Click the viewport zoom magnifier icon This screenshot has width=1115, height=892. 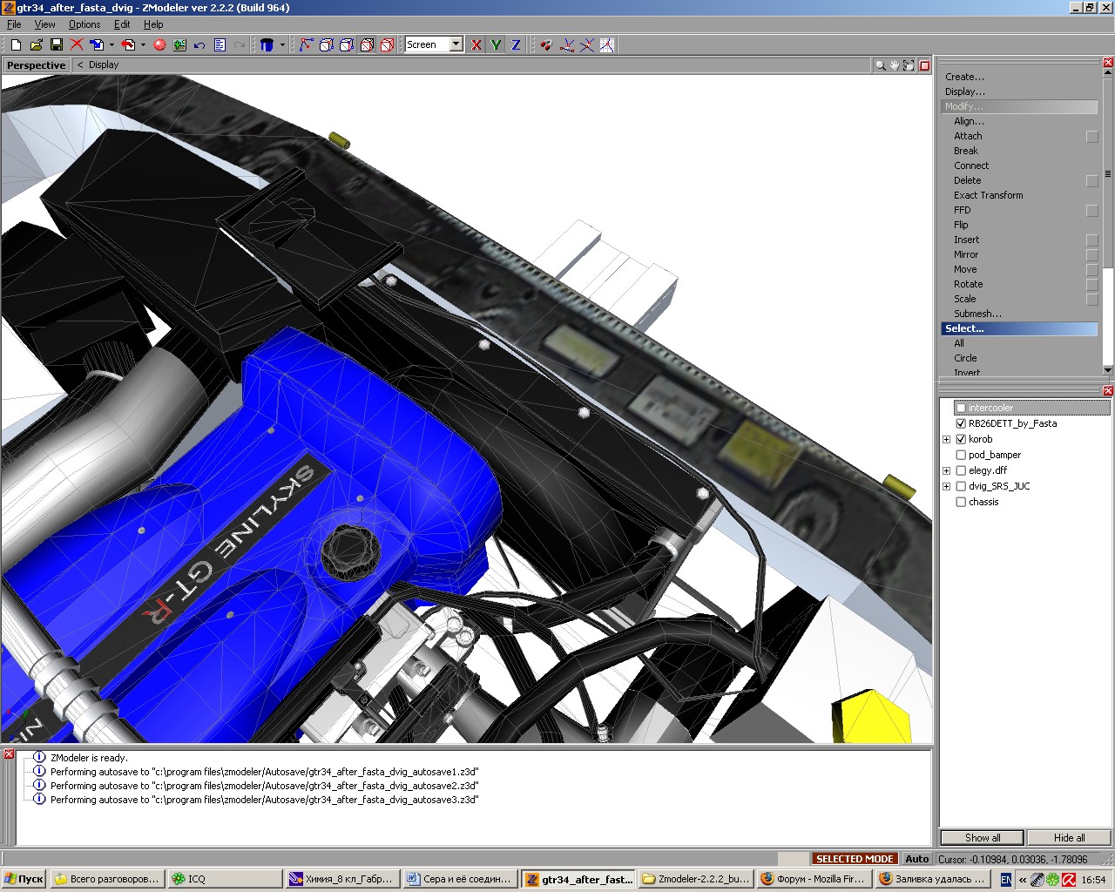coord(881,65)
